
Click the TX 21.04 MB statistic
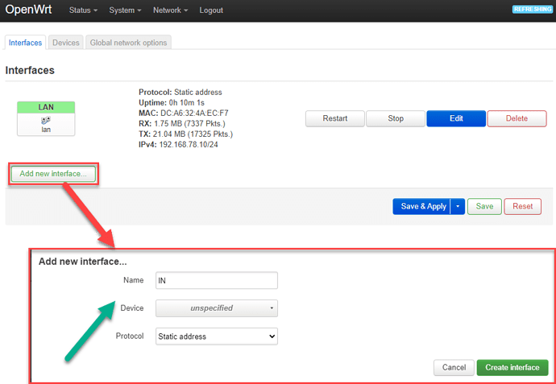coord(186,134)
